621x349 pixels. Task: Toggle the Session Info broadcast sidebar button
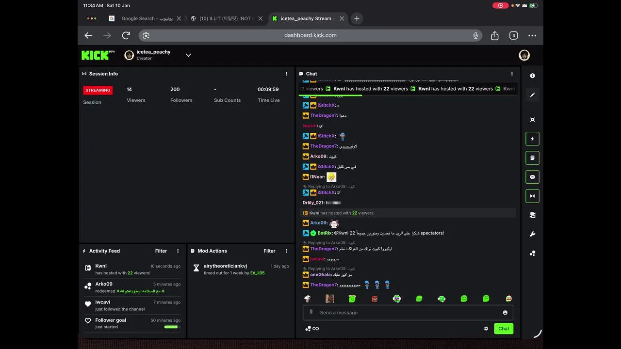(x=532, y=196)
